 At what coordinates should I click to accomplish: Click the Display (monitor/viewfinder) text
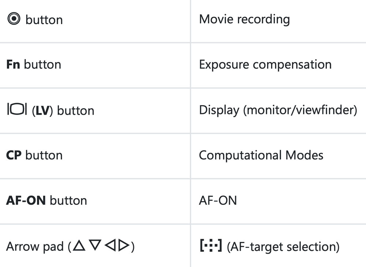[x=278, y=110]
